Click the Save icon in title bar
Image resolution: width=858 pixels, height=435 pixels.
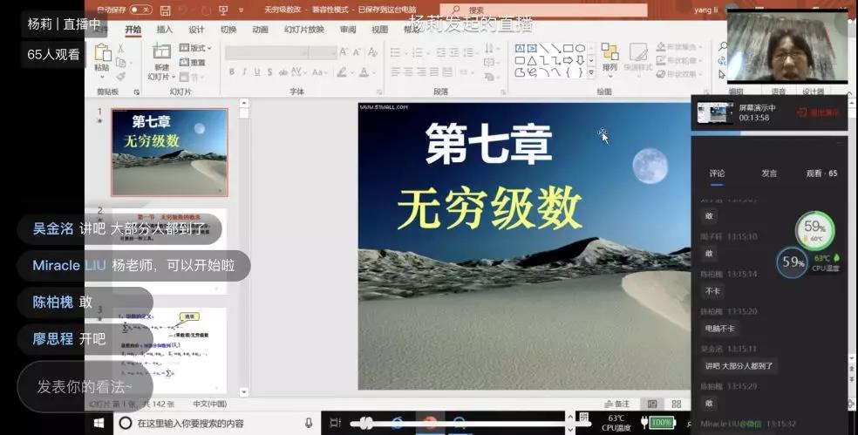click(x=166, y=10)
